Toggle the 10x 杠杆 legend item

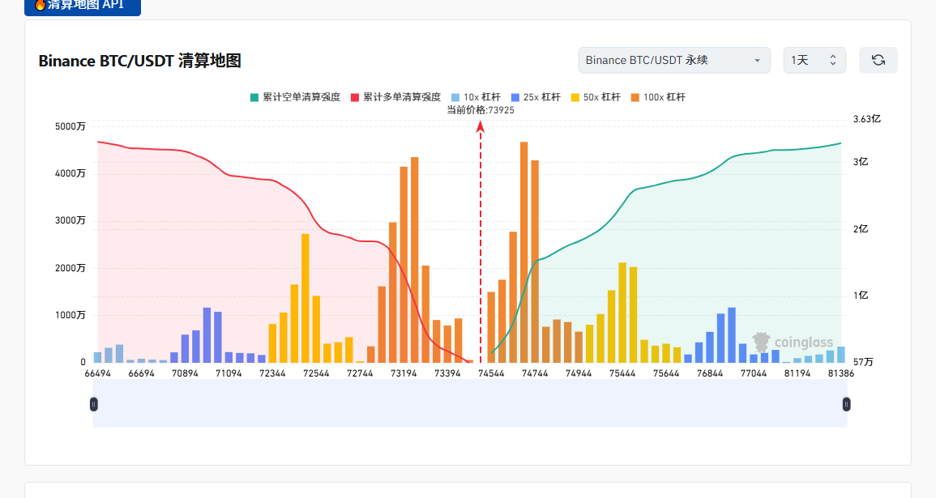[476, 97]
